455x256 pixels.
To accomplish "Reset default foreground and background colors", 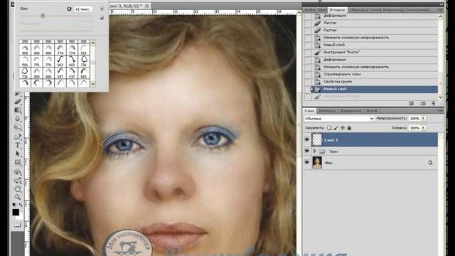I will (14, 205).
